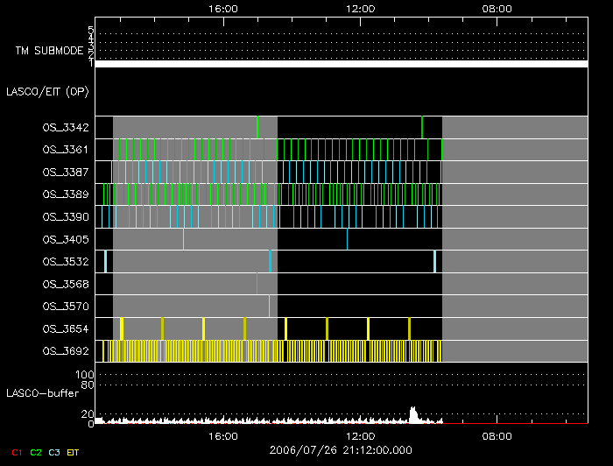The width and height of the screenshot is (613, 466).
Task: Select the C3 legend entry
Action: pyautogui.click(x=54, y=452)
